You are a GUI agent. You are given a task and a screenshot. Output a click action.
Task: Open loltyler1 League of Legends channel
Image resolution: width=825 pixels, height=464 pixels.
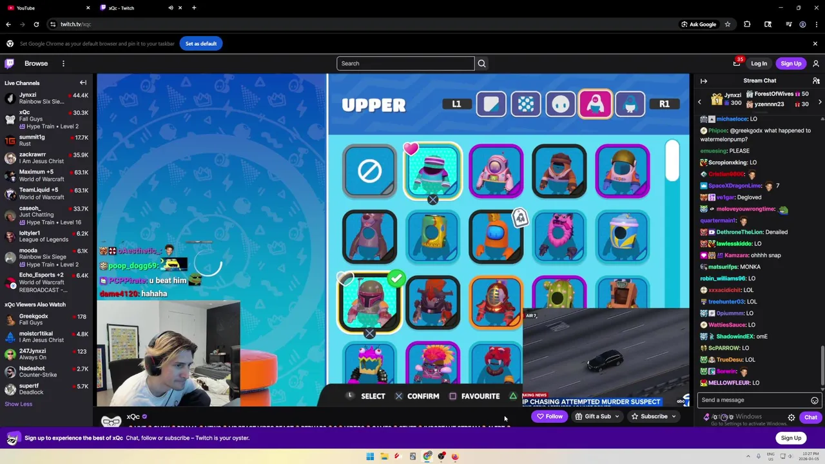pos(46,237)
